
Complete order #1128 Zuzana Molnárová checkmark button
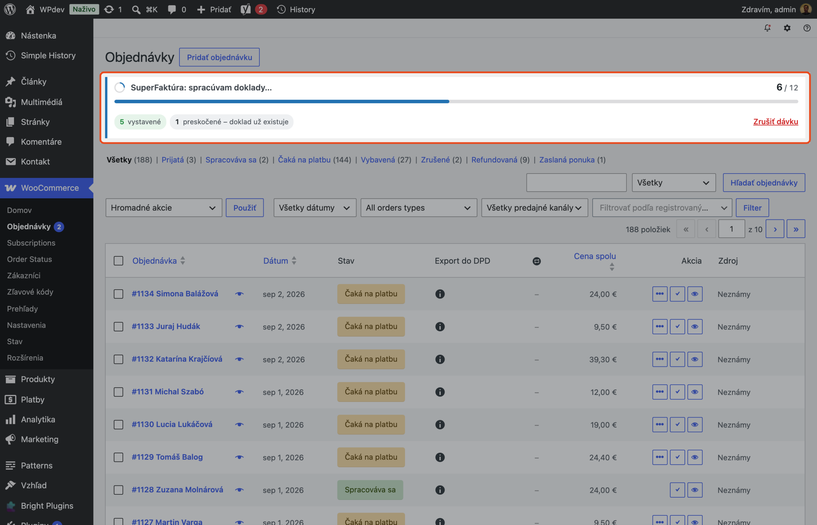click(x=678, y=490)
